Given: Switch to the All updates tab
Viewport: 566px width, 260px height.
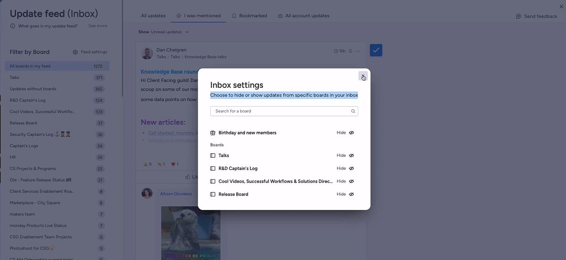Looking at the screenshot, I should pos(153,16).
